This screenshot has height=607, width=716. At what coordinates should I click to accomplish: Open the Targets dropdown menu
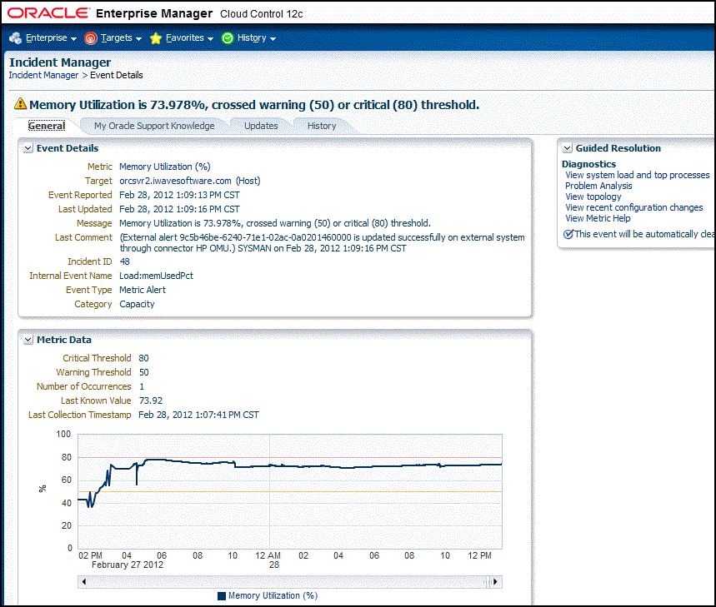point(118,37)
